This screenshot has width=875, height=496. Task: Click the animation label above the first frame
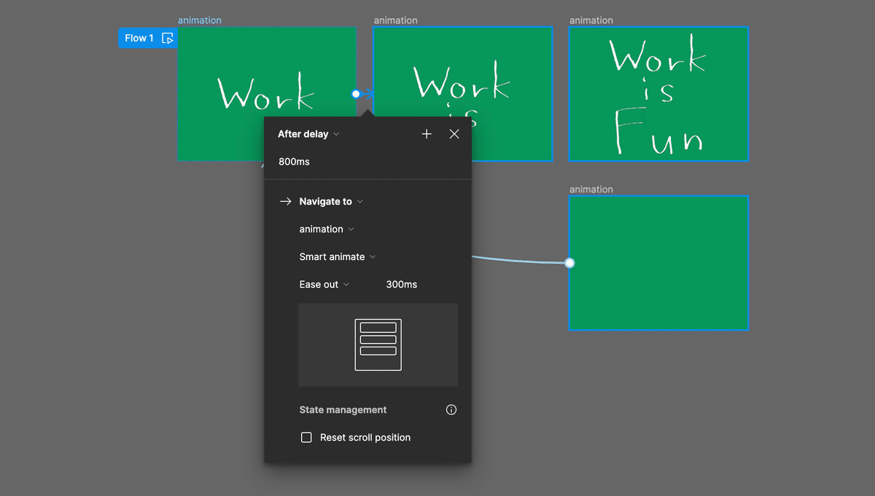tap(200, 20)
